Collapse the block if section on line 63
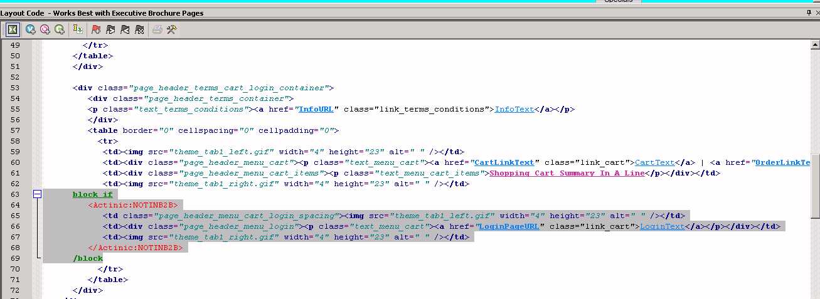This screenshot has width=820, height=299. pyautogui.click(x=37, y=194)
